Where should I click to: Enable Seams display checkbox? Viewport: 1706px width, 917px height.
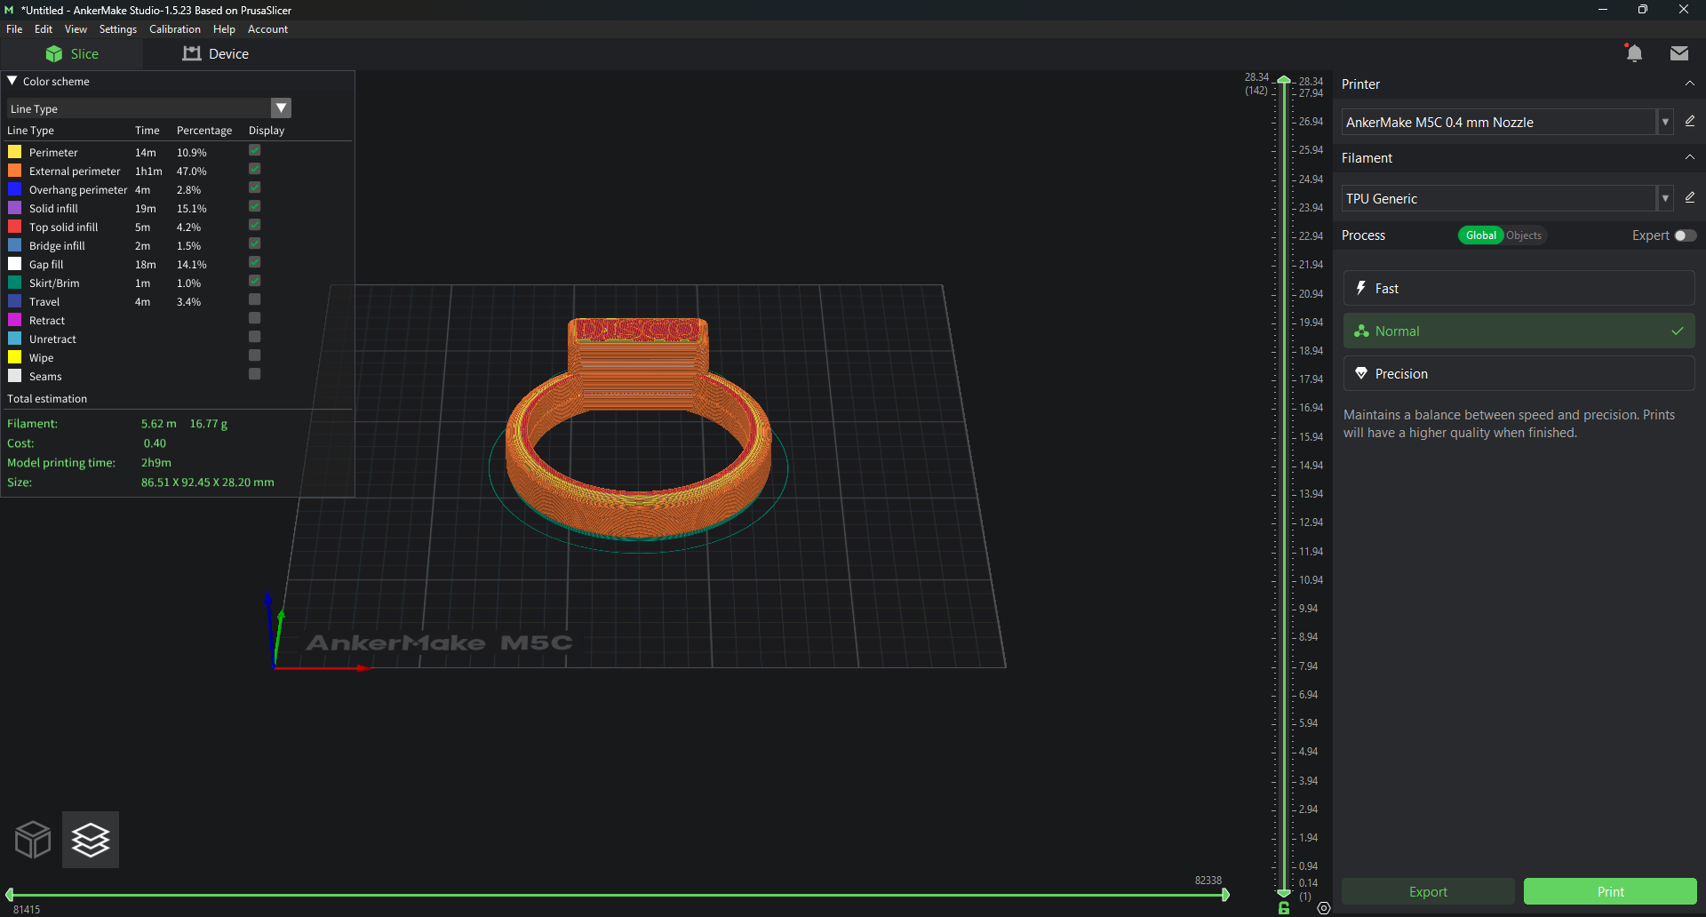[255, 374]
